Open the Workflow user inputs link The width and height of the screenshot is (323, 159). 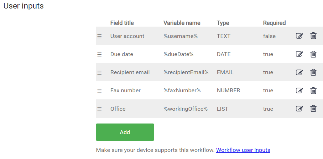(243, 150)
